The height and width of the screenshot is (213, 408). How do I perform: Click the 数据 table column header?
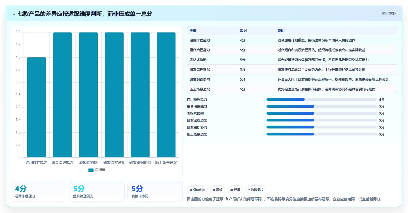coord(243,31)
